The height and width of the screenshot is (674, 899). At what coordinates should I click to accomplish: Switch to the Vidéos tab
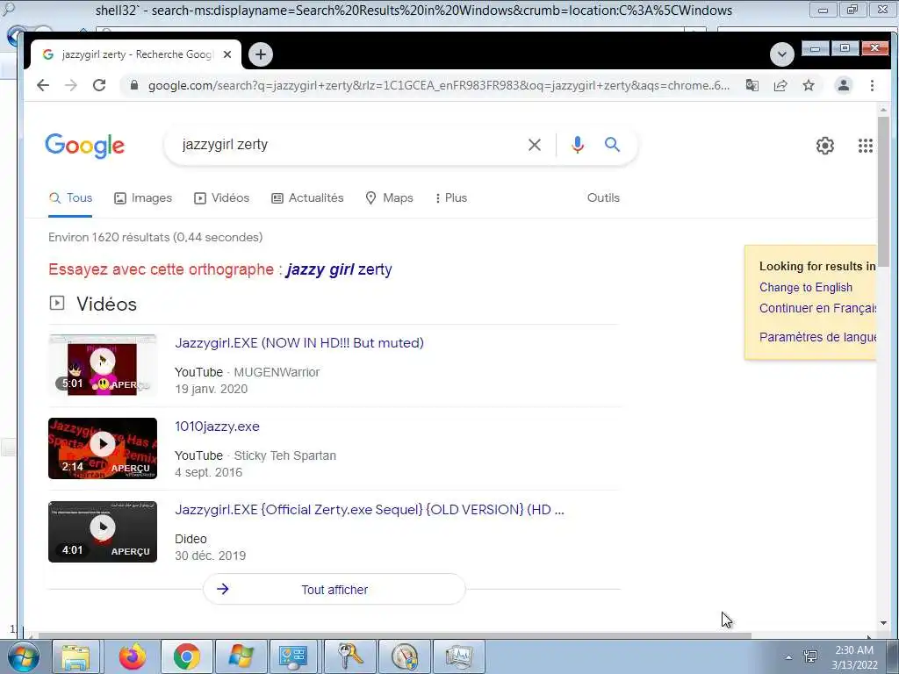pos(222,197)
